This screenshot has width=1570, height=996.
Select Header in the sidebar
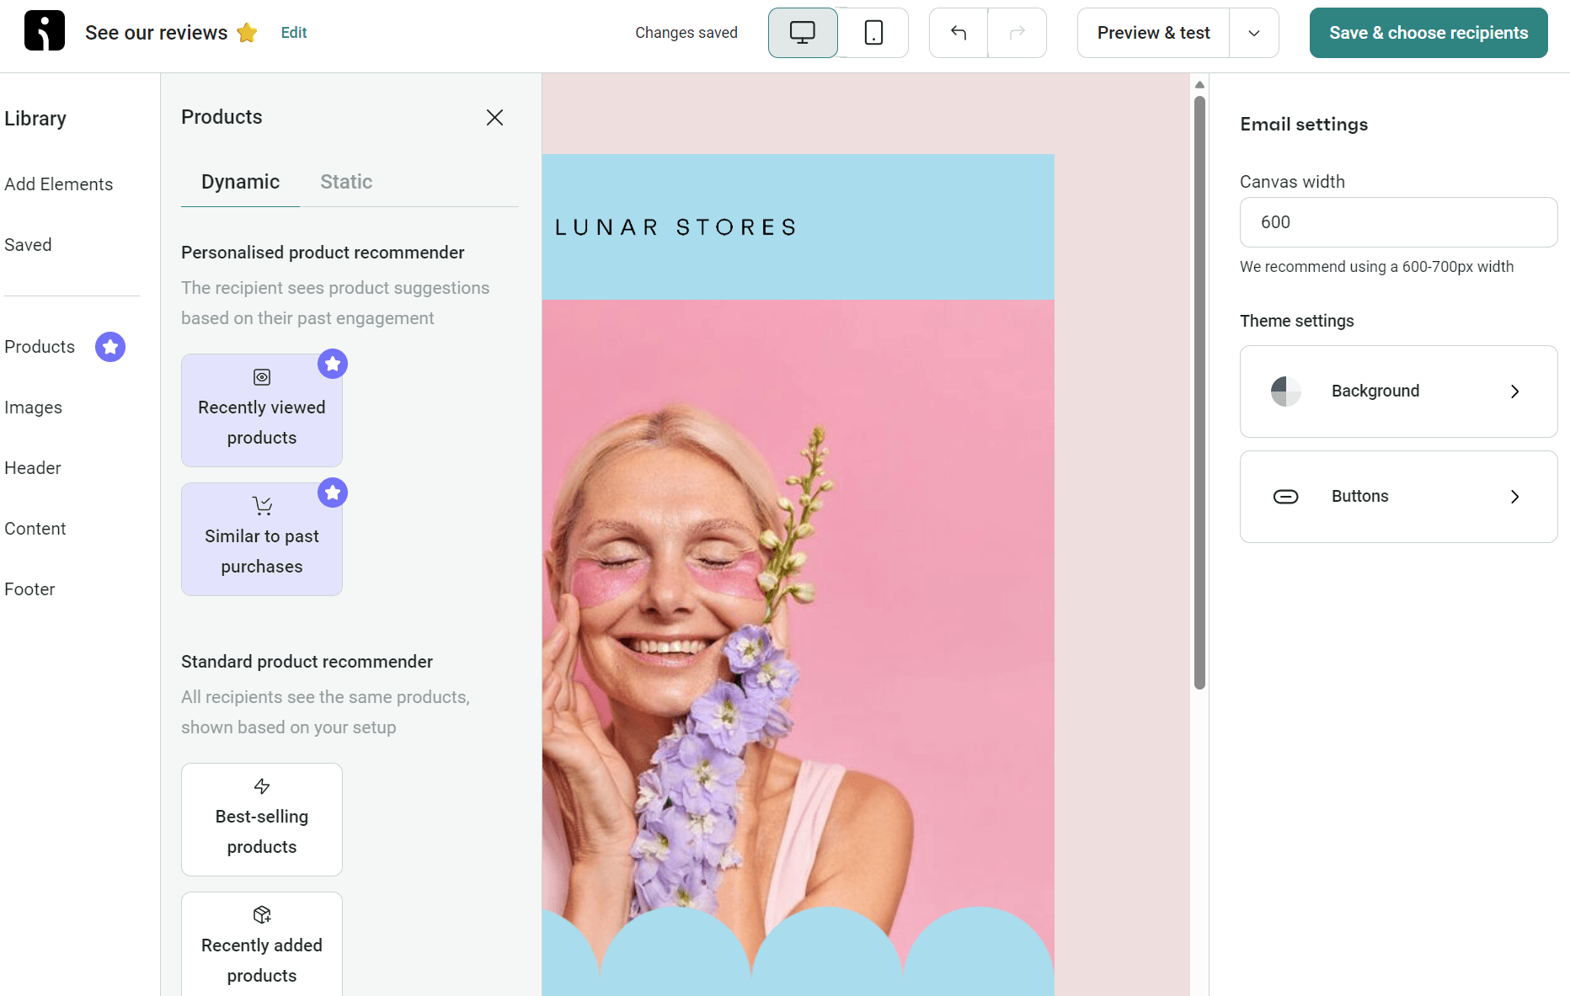(x=33, y=468)
